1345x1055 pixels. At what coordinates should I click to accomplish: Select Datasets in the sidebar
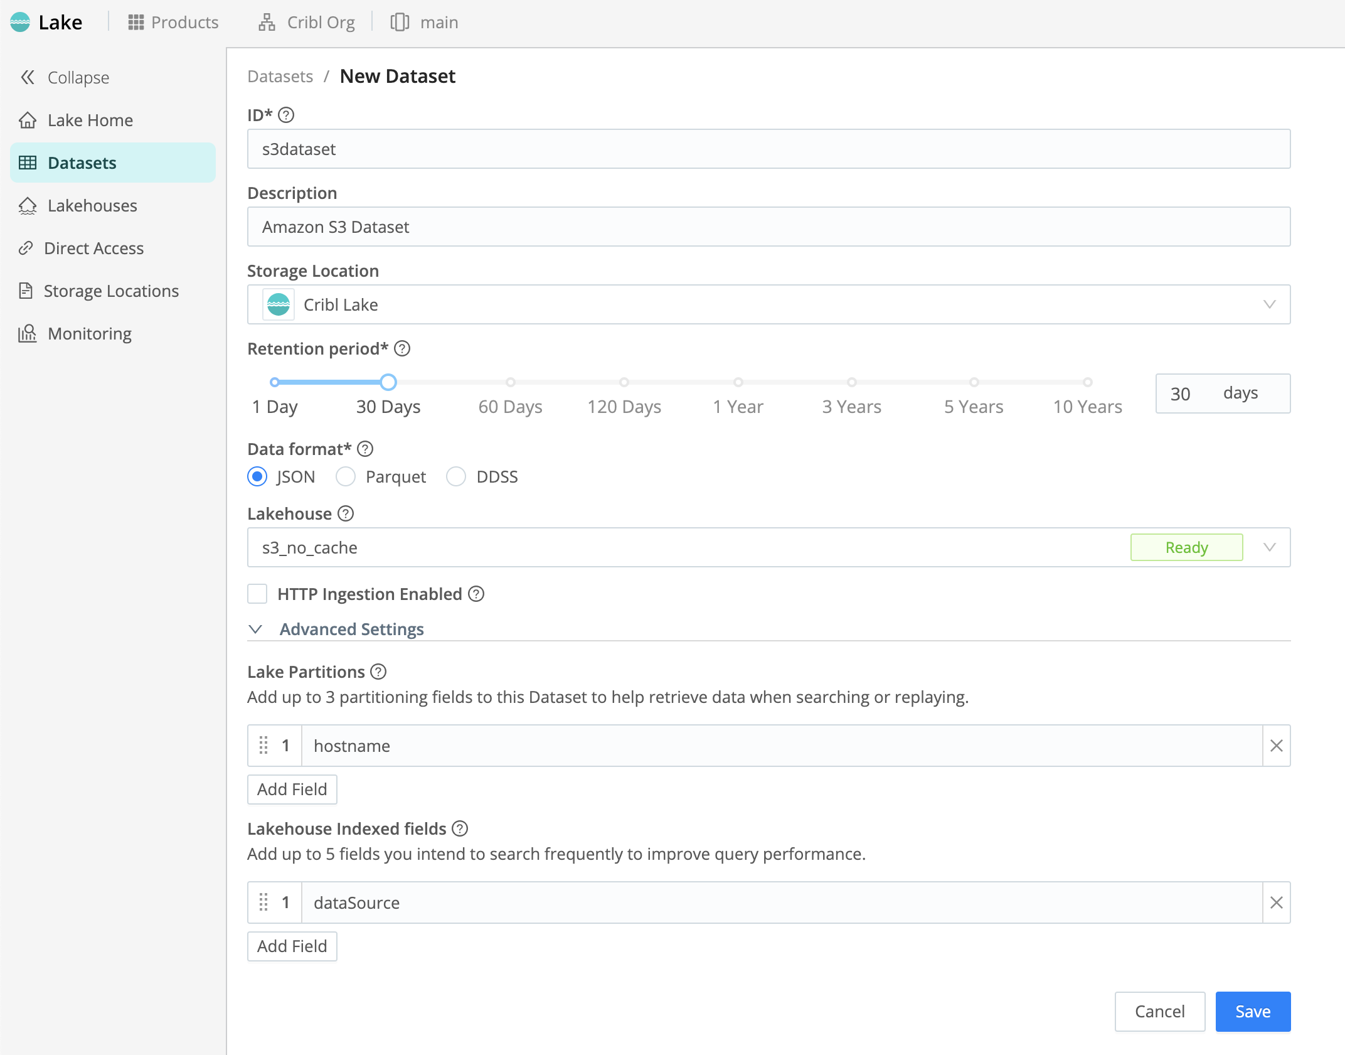(82, 163)
